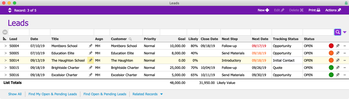Sort by the Goal column header
Image resolution: width=349 pixels, height=99 pixels.
(x=182, y=39)
